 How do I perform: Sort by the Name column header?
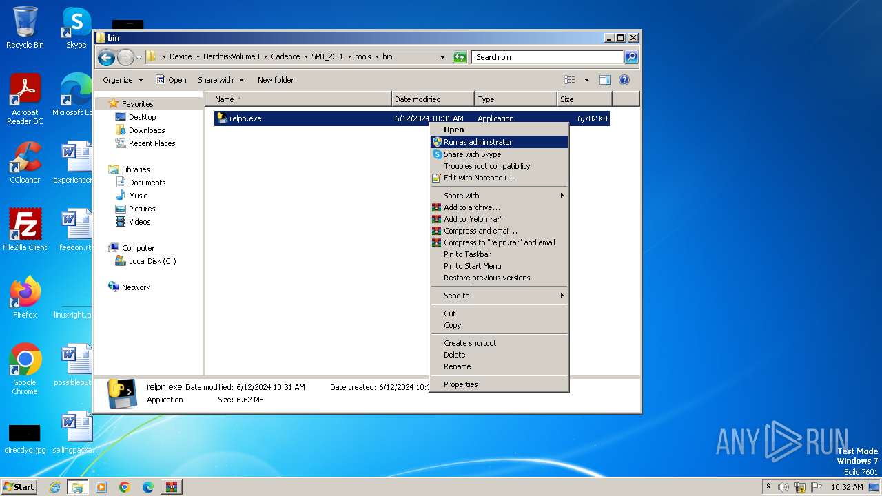298,99
